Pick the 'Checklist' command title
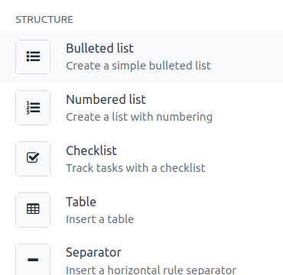Image resolution: width=283 pixels, height=275 pixels. pyautogui.click(x=91, y=150)
